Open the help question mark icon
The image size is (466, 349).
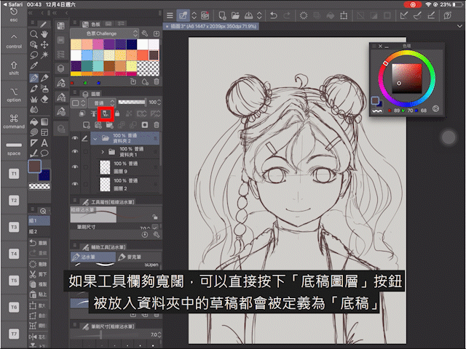448,15
